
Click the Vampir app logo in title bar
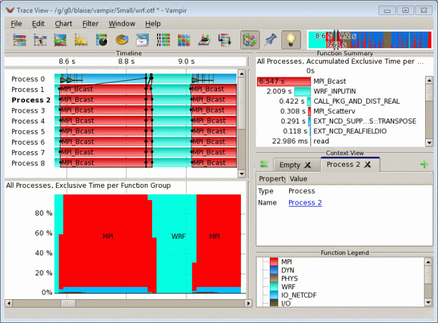[x=10, y=10]
